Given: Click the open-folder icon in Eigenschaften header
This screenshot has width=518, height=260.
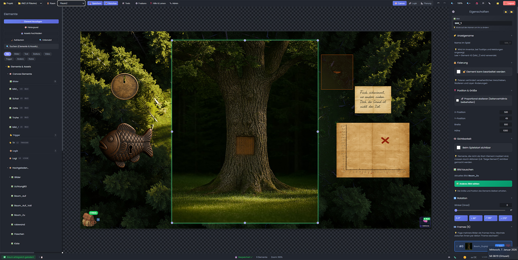Looking at the screenshot, I should pyautogui.click(x=506, y=12).
